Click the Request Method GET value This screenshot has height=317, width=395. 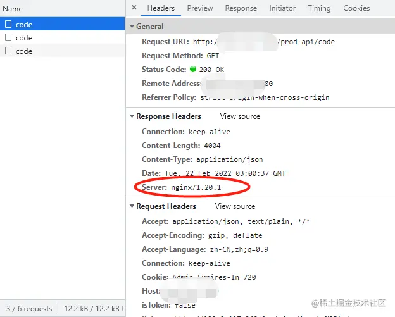pyautogui.click(x=213, y=56)
